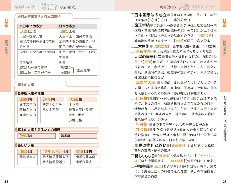Click the [社会]権 box header
This screenshot has height=189, width=231.
82,99
